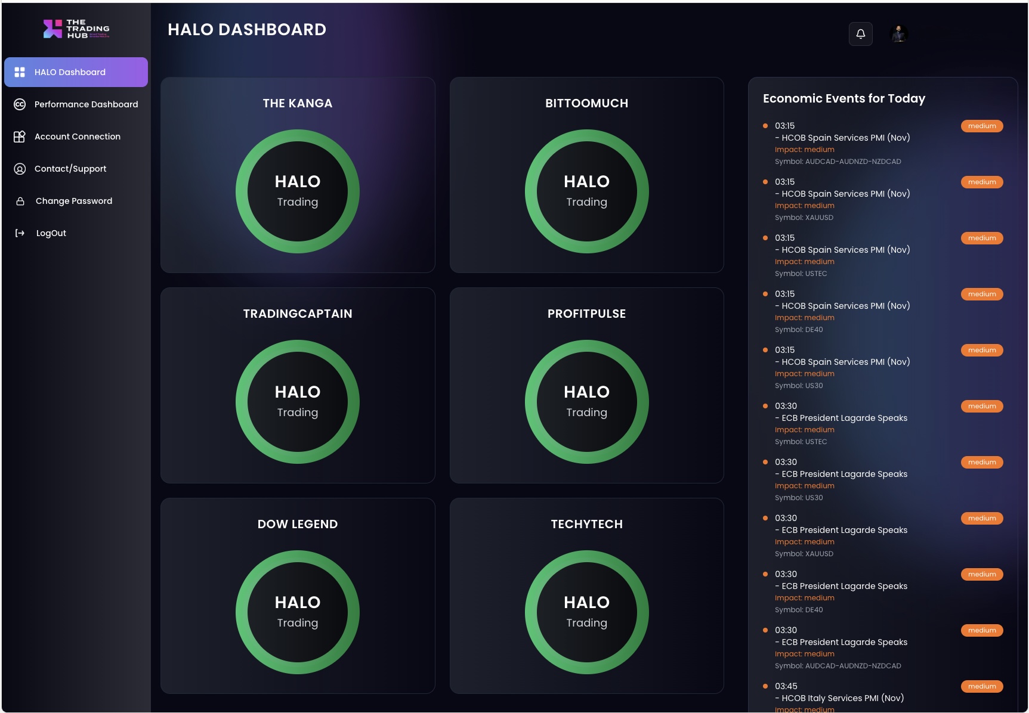Click the Contact/Support person icon

[20, 169]
